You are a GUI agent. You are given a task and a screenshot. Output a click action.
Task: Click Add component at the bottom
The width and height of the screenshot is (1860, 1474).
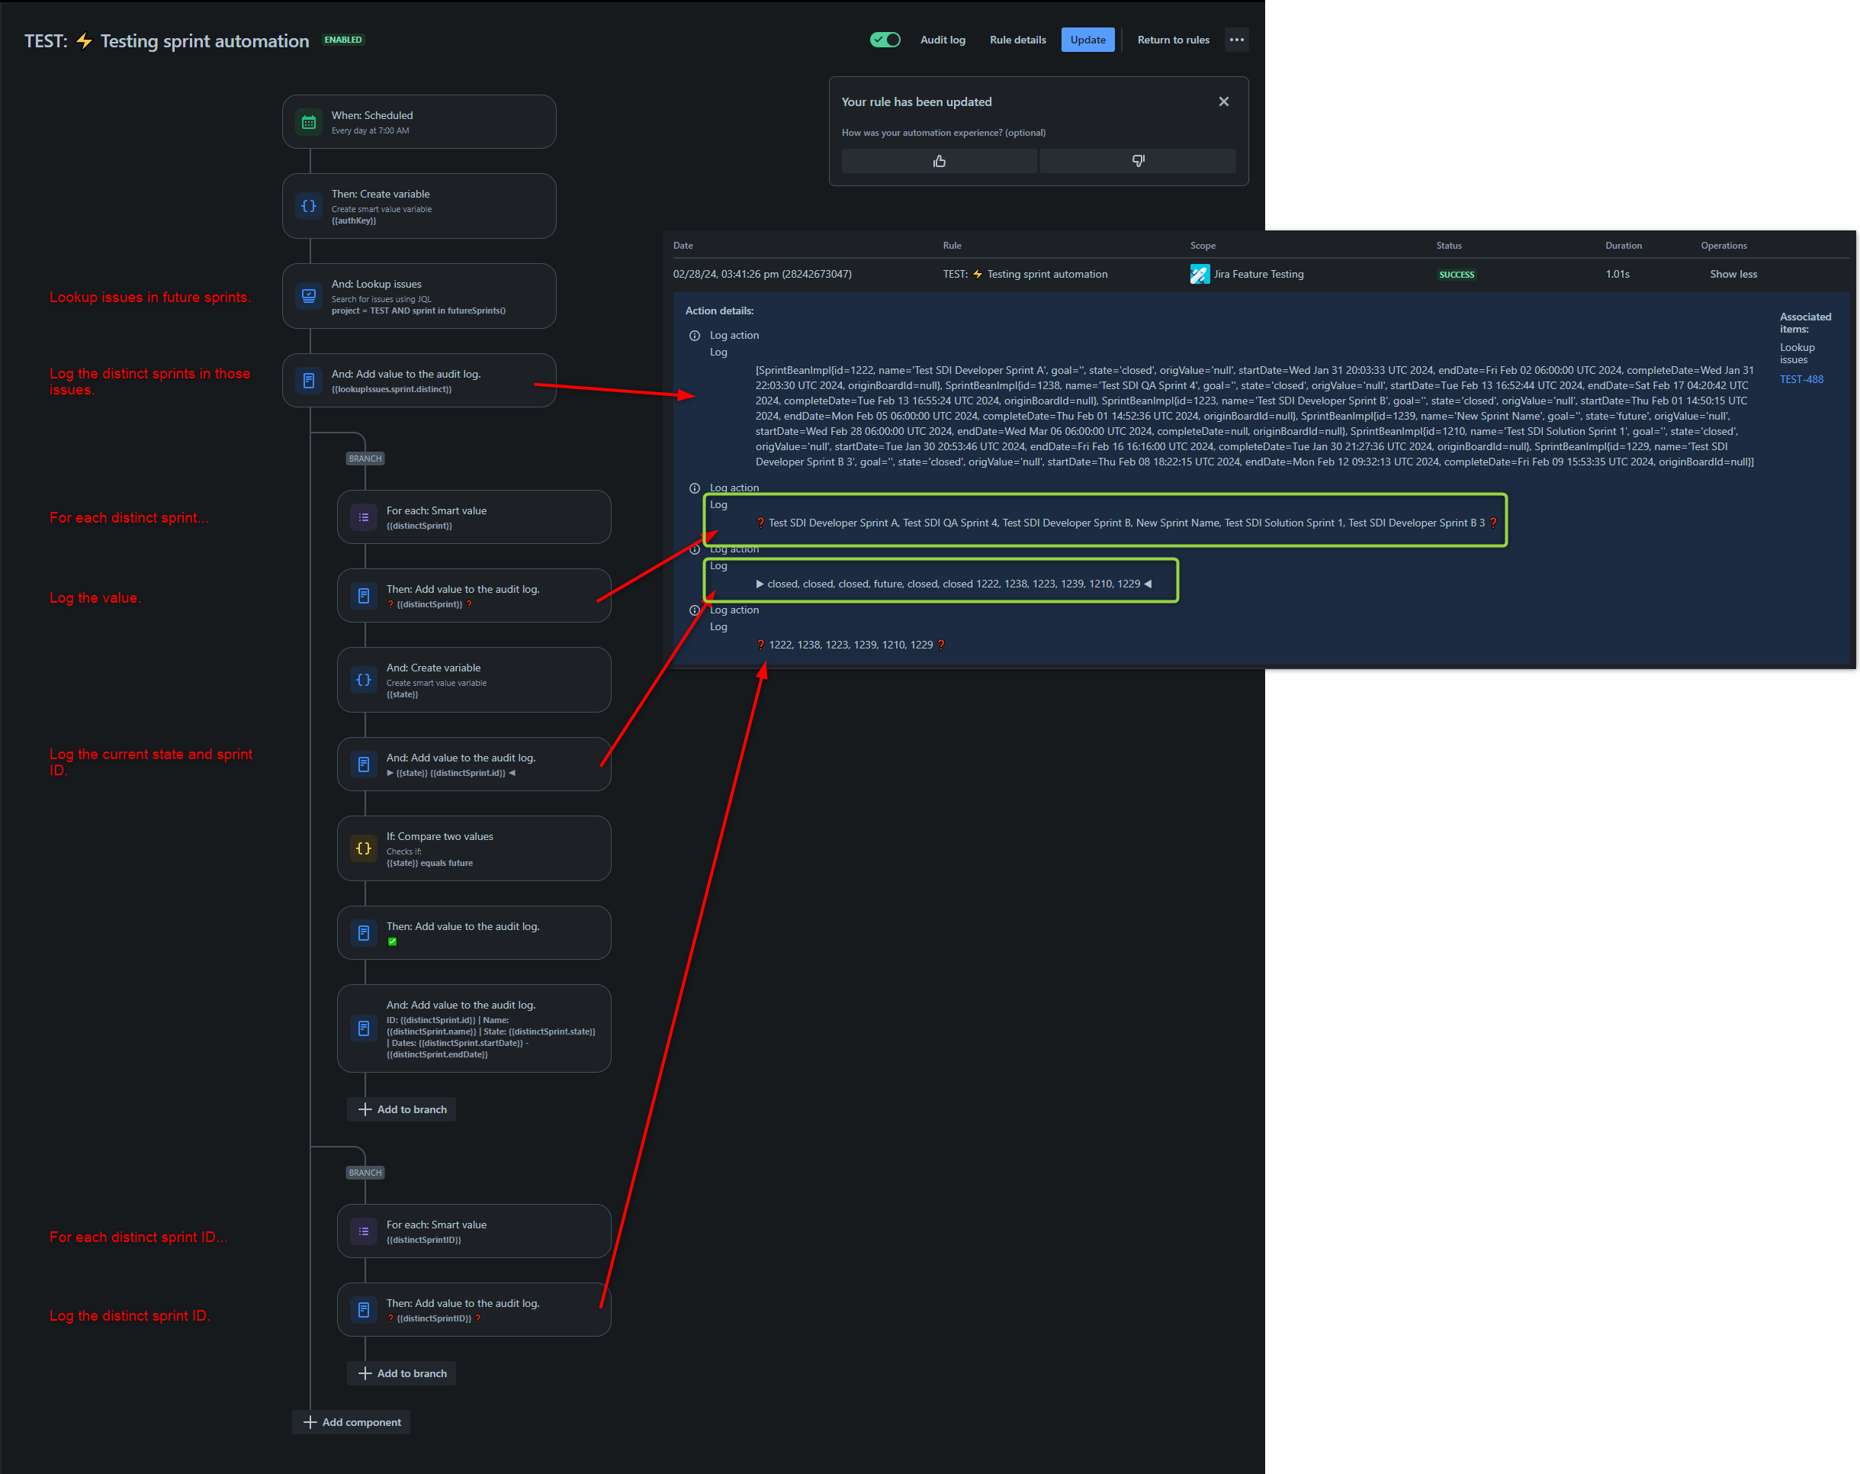coord(352,1422)
